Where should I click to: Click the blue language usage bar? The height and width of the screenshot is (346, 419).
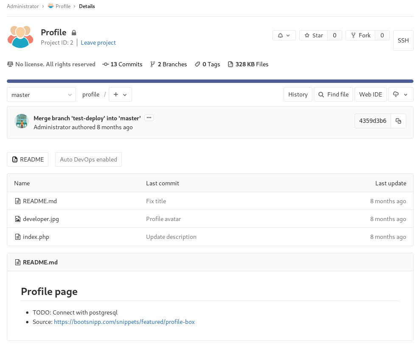[x=210, y=81]
